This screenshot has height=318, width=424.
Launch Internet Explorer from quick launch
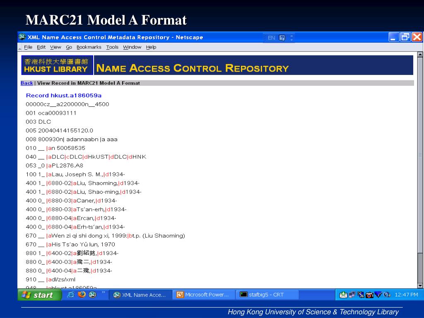[x=70, y=294]
